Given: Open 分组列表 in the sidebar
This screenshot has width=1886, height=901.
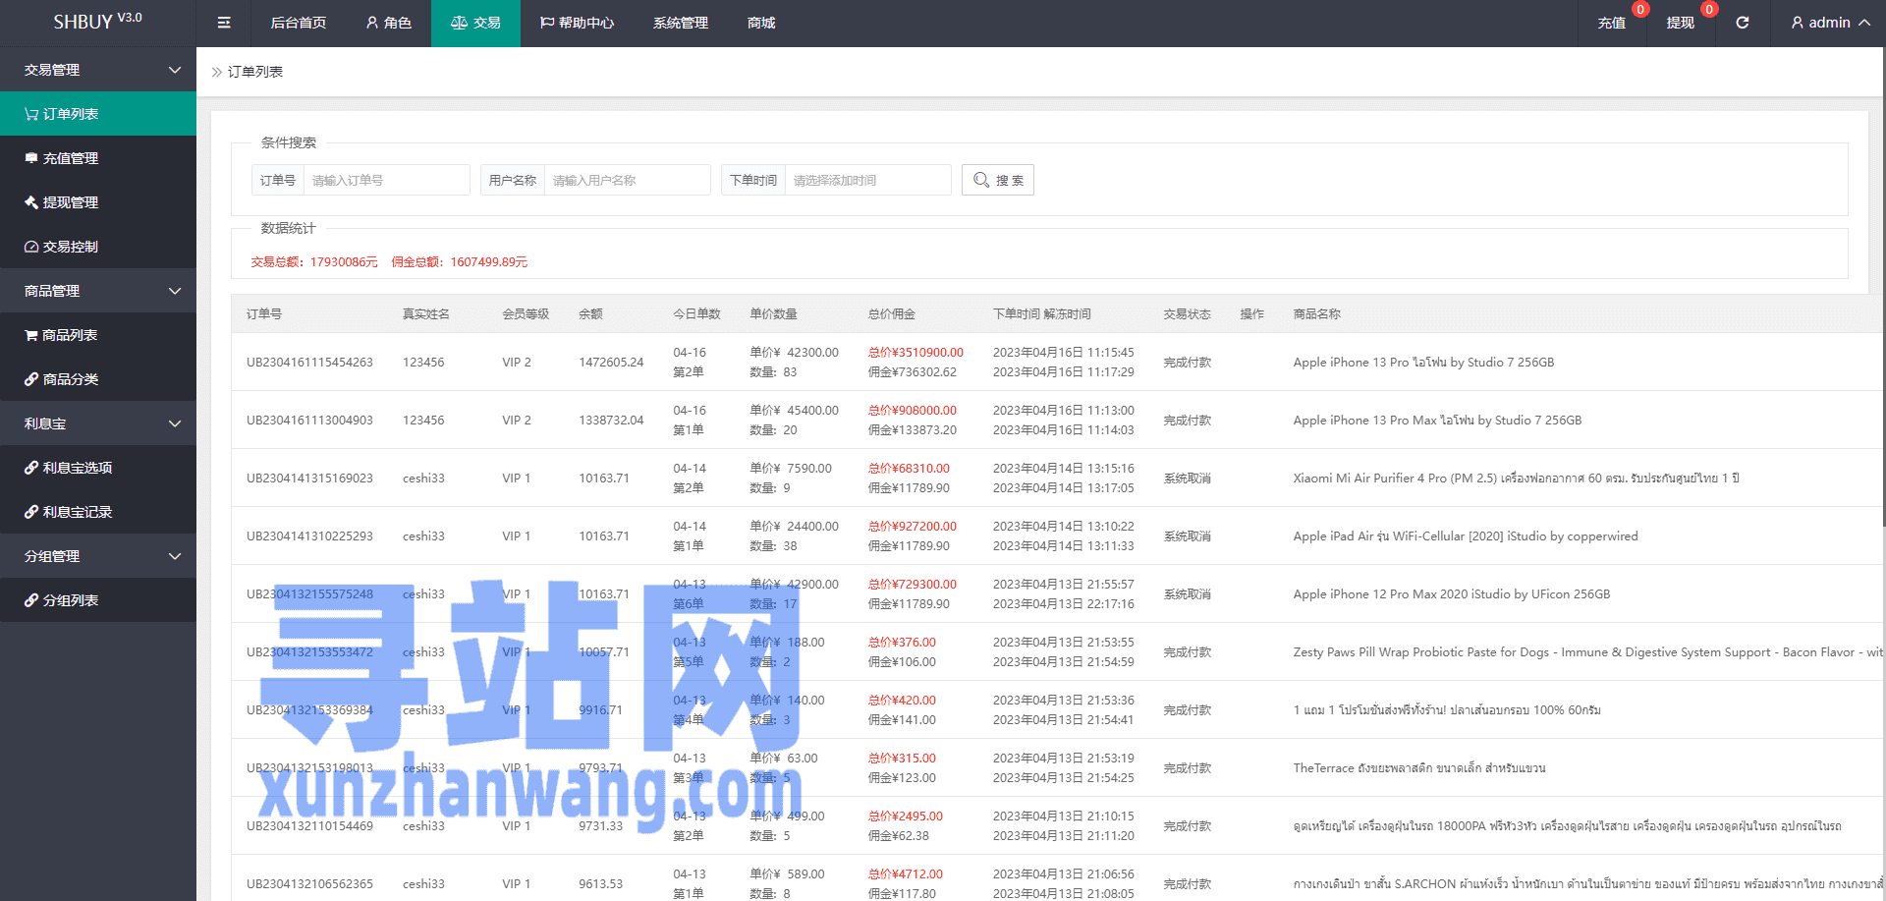Looking at the screenshot, I should (98, 600).
